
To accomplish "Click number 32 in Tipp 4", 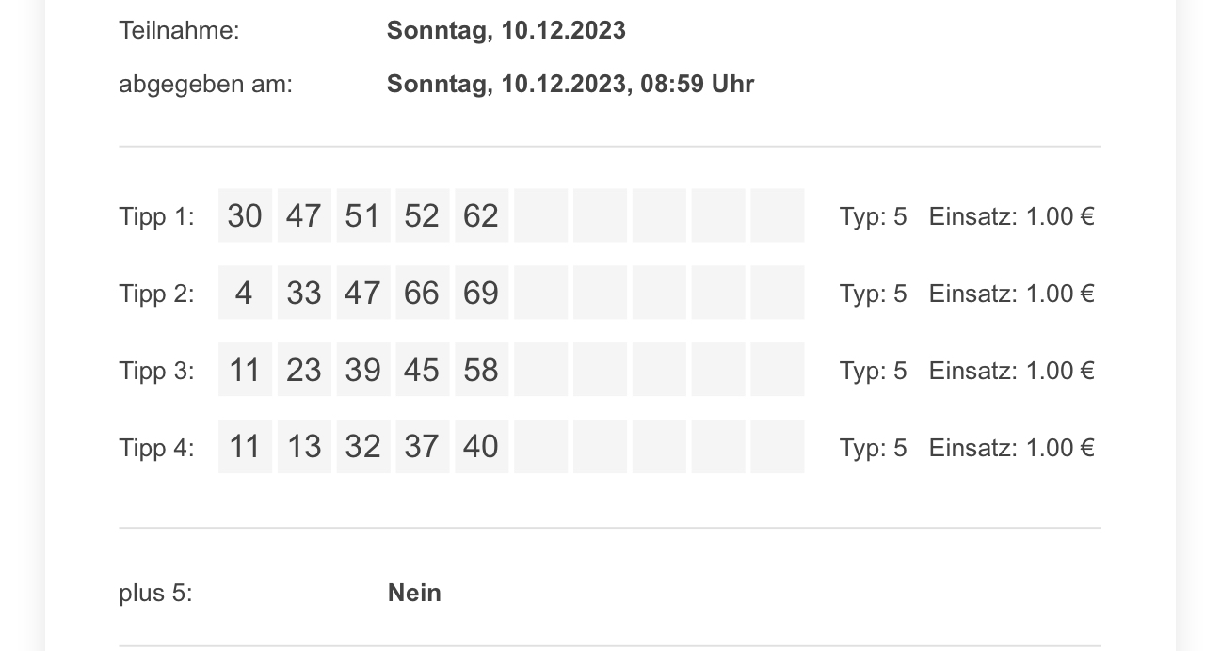I will tap(363, 446).
